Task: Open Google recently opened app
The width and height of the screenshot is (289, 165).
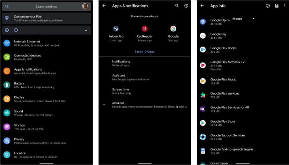Action: pyautogui.click(x=173, y=34)
